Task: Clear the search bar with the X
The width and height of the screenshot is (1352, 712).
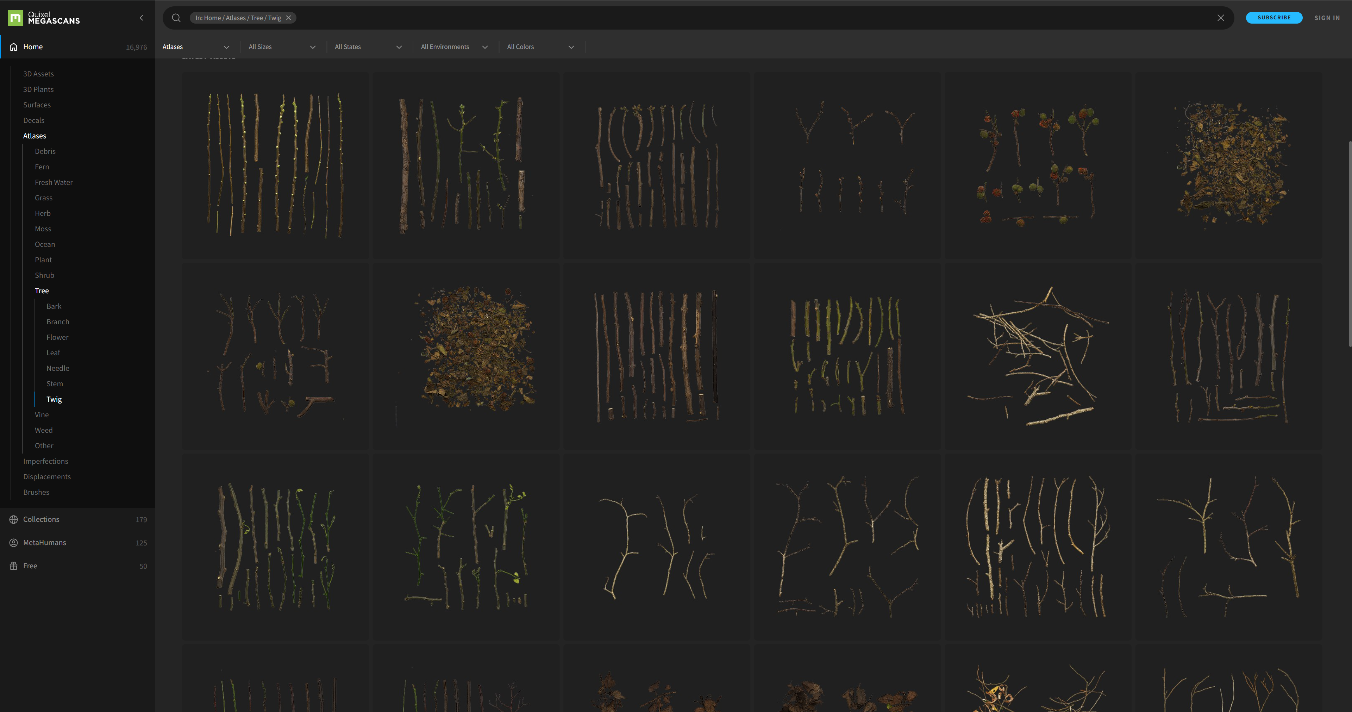Action: 1221,18
